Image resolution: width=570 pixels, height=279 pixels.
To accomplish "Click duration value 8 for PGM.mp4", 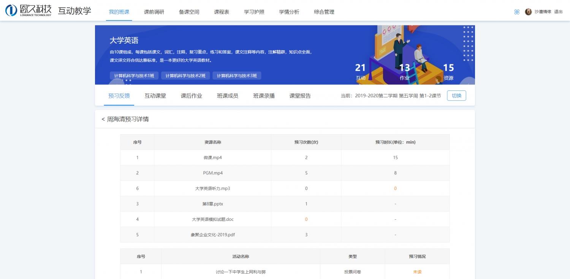I will pos(395,173).
